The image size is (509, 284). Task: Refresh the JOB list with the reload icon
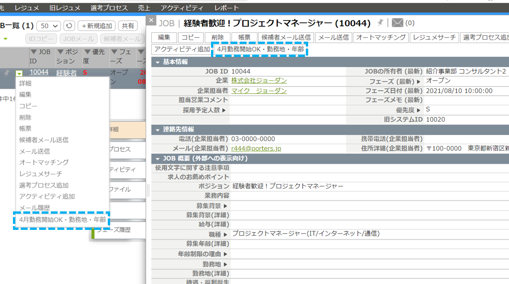tap(68, 25)
